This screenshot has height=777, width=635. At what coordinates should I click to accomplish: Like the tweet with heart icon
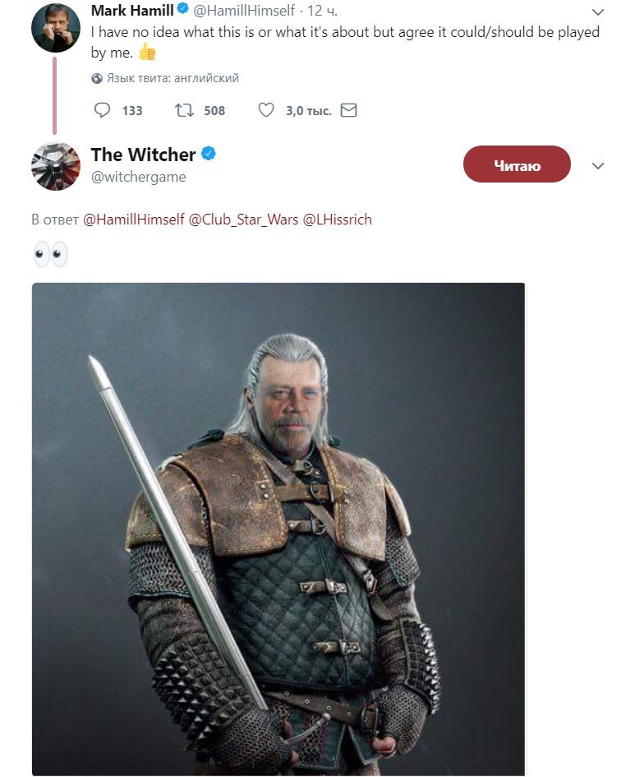tap(265, 110)
